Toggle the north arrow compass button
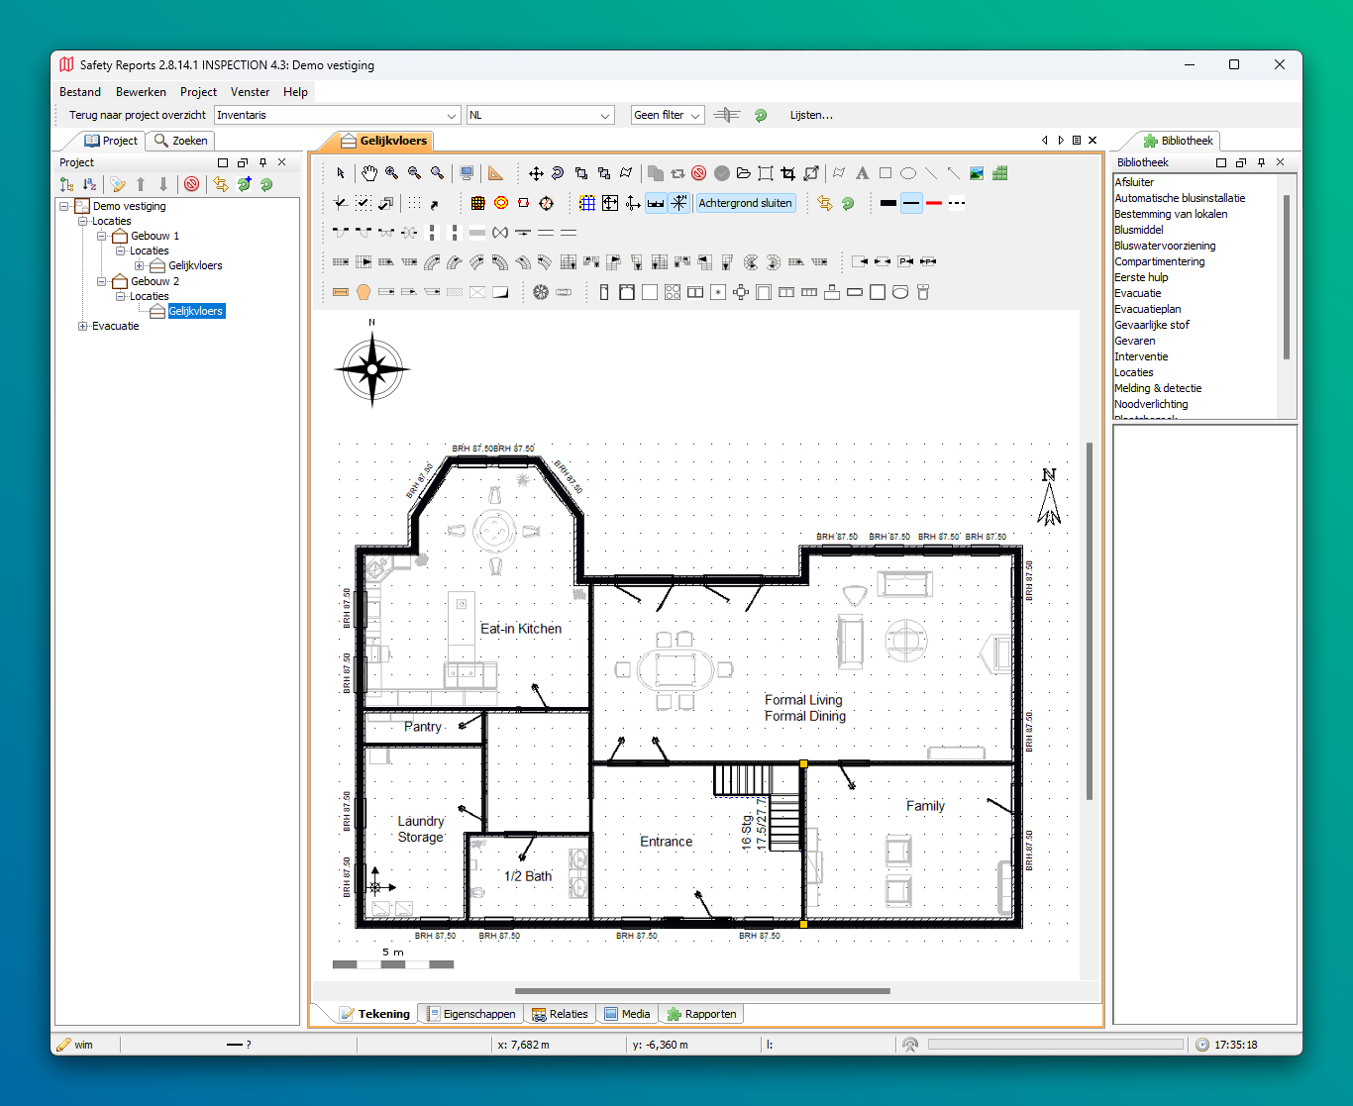Image resolution: width=1353 pixels, height=1106 pixels. tap(678, 203)
